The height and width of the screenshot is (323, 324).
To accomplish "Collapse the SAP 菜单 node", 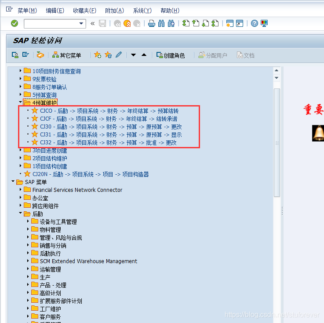I will coord(13,181).
